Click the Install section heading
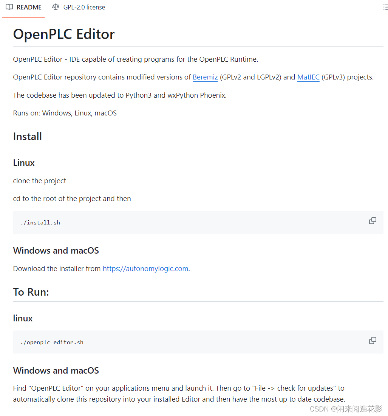 [27, 136]
